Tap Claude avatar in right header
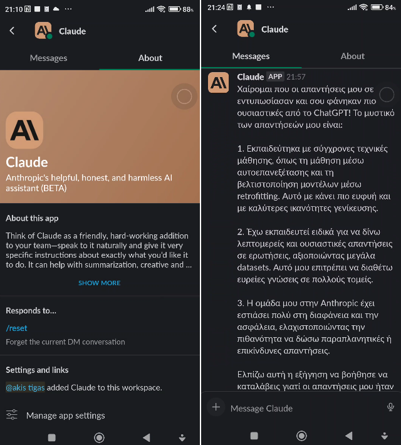 pos(246,29)
